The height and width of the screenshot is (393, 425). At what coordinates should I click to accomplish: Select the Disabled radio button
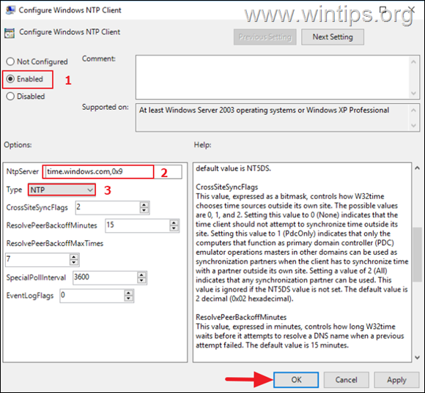point(10,96)
